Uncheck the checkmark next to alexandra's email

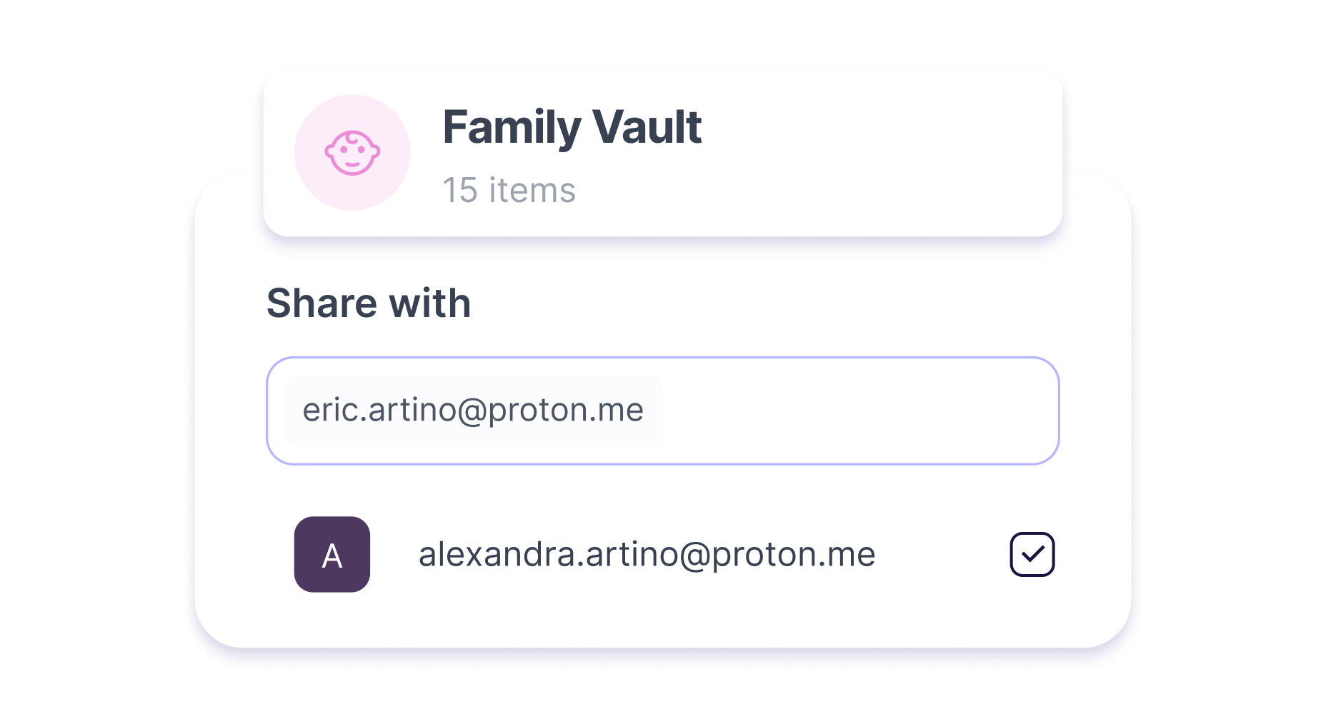point(1032,554)
